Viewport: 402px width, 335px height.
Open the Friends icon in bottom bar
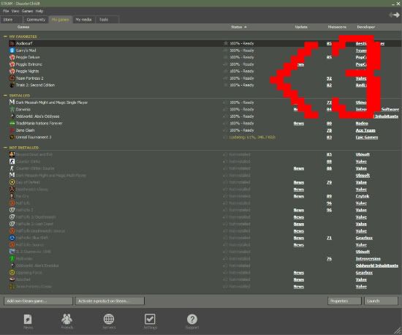[x=67, y=319]
